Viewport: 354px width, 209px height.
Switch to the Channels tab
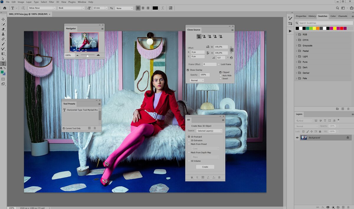pos(342,16)
